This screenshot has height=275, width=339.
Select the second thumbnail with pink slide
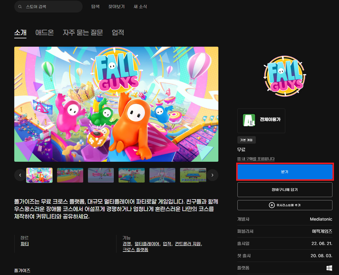click(x=70, y=175)
